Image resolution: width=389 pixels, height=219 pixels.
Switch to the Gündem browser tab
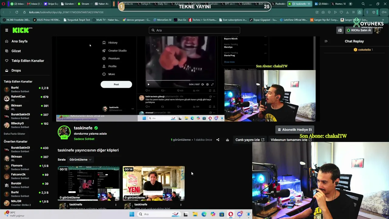pos(67,4)
